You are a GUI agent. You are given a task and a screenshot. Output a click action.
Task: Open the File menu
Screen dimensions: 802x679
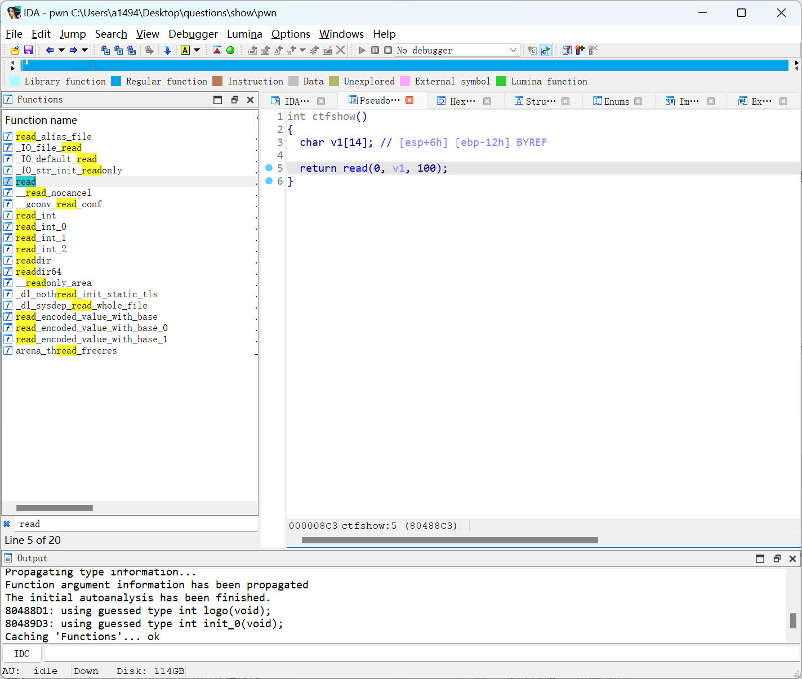tap(14, 34)
